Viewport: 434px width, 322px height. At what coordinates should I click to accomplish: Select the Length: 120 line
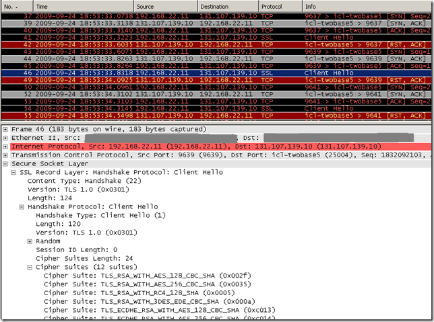click(x=58, y=224)
